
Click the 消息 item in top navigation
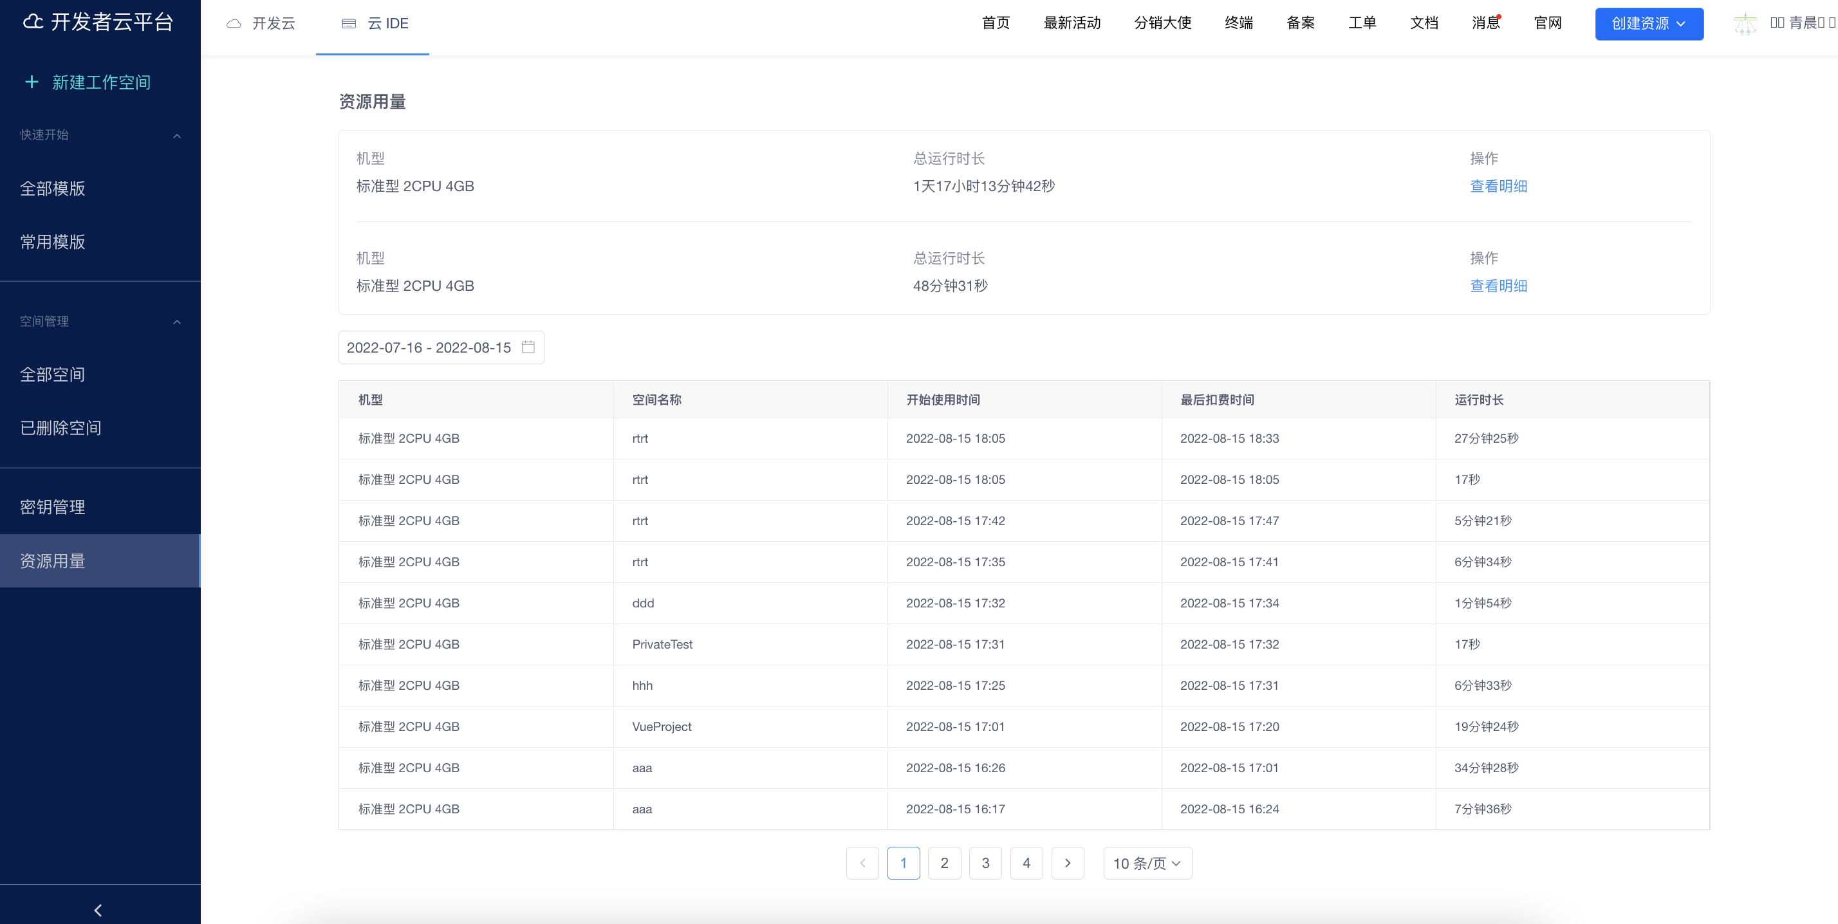tap(1485, 23)
